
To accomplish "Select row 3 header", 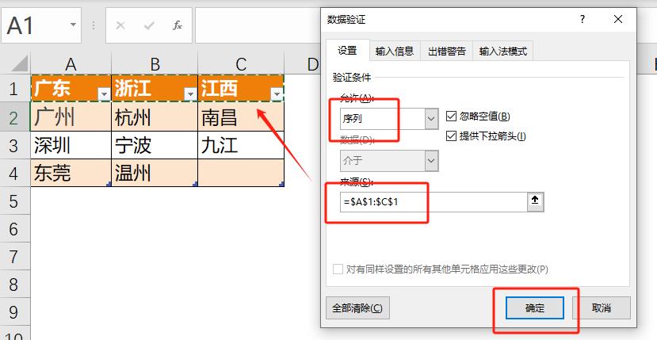I will [15, 145].
